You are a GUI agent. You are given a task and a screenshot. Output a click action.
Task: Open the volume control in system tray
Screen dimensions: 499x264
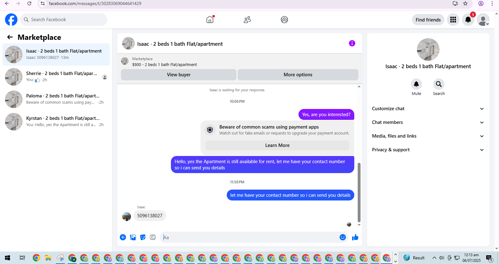(x=442, y=258)
